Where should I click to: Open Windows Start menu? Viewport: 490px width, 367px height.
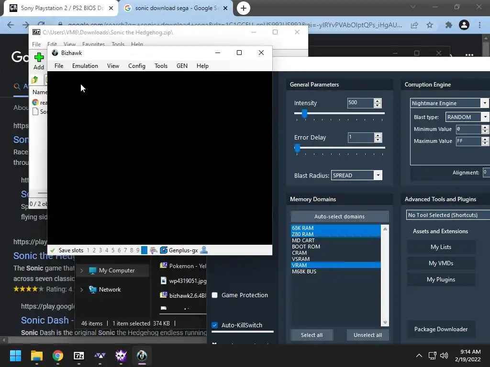15,356
